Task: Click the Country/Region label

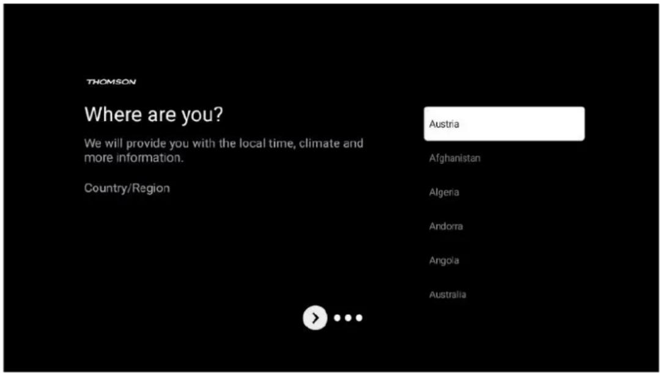Action: [x=127, y=188]
